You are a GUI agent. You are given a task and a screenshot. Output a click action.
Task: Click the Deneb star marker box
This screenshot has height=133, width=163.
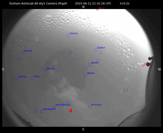coord(22,53)
